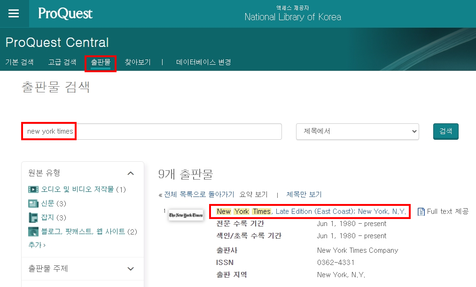
Task: Click the publication search input field
Action: coord(152,131)
